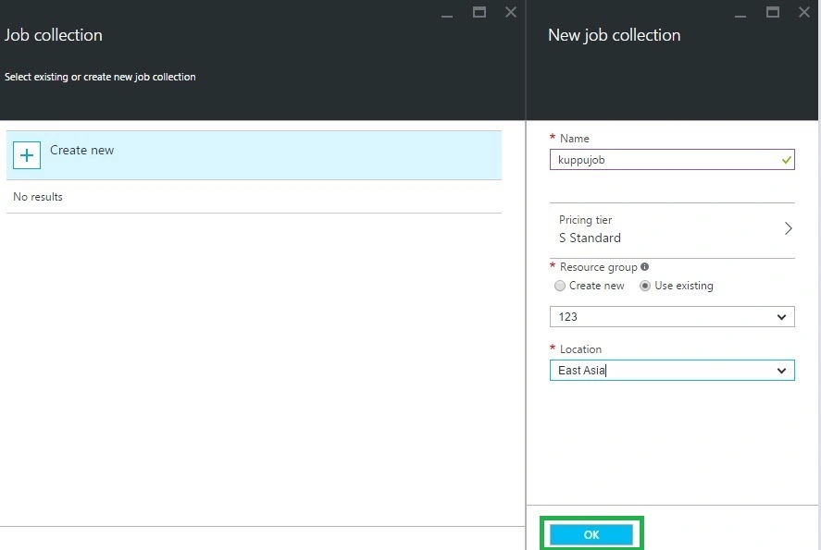821x550 pixels.
Task: Click the plus icon beside Create new
Action: pos(27,155)
